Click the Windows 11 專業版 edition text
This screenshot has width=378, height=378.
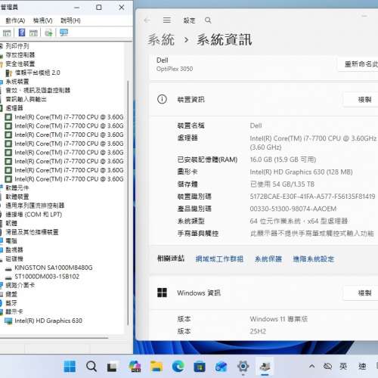(279, 319)
